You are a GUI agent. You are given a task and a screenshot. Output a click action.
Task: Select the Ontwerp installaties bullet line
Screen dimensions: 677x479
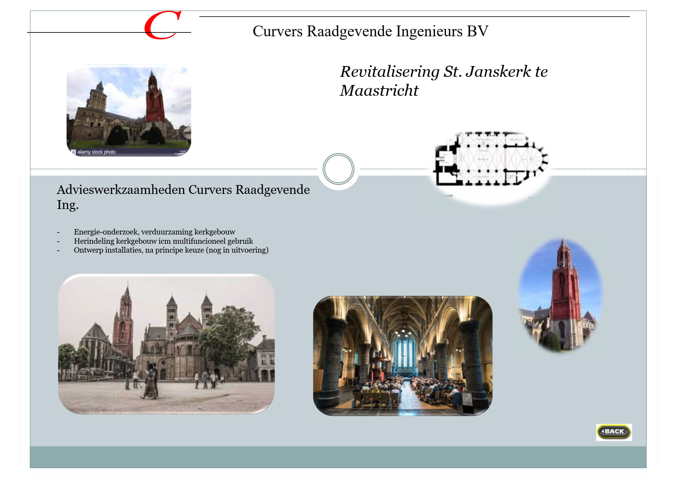pos(171,250)
